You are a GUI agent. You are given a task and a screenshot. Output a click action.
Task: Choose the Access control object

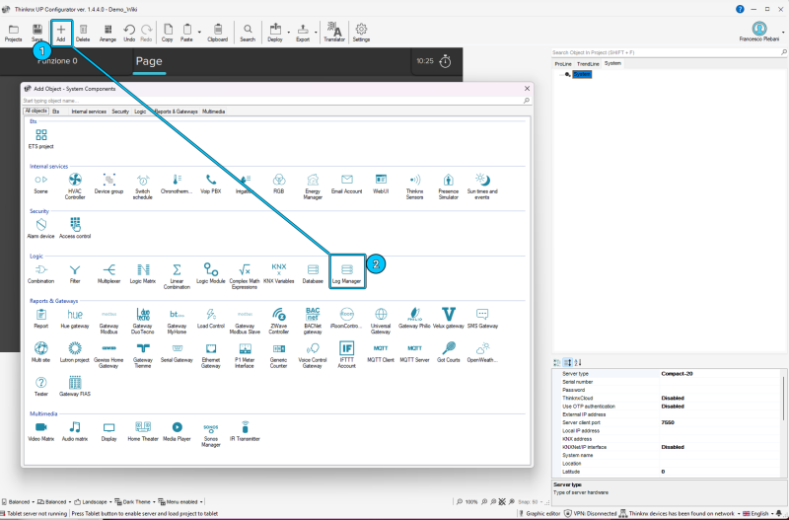coord(75,229)
